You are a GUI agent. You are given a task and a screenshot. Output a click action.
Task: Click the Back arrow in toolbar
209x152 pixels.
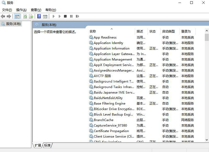3,16
